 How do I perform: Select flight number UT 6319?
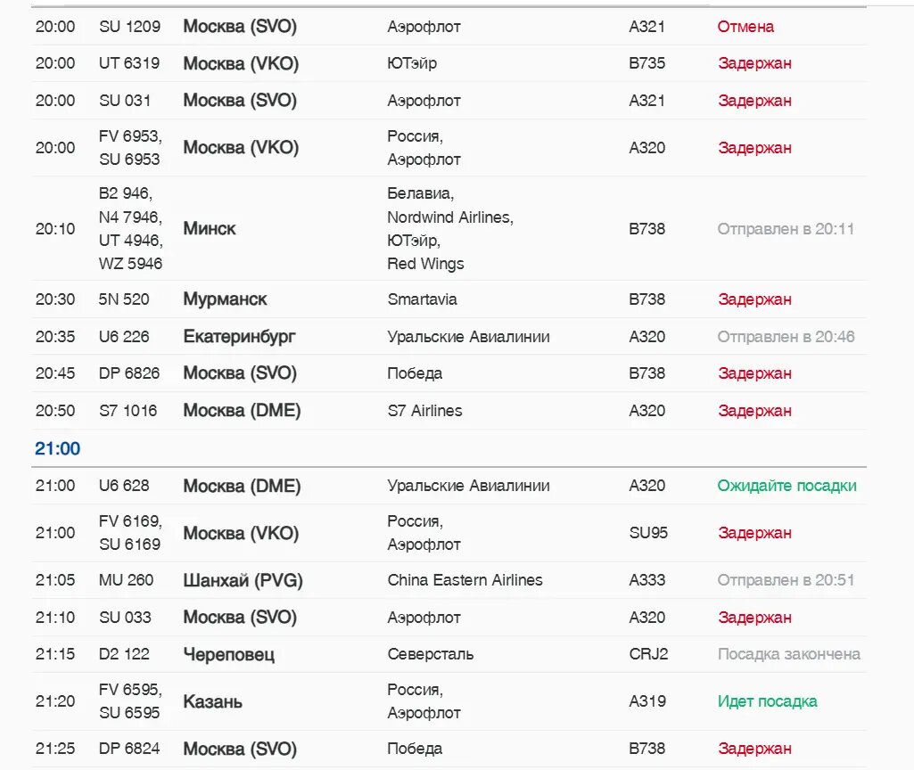(129, 64)
